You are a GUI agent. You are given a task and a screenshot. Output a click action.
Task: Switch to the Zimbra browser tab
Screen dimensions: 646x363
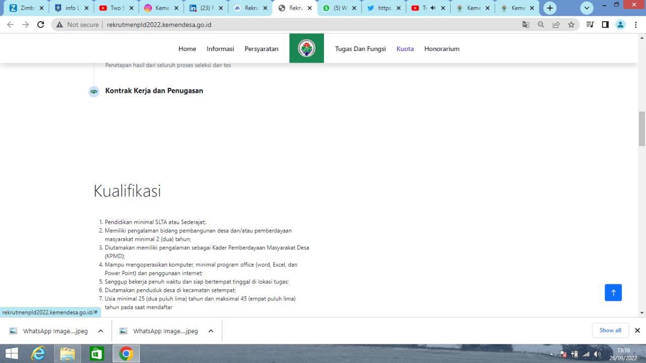[x=24, y=8]
